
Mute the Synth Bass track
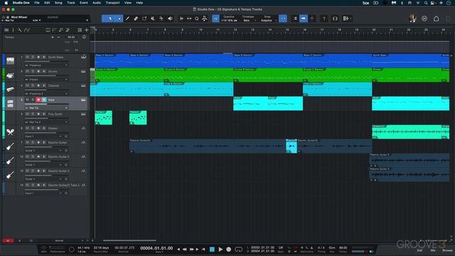point(27,57)
